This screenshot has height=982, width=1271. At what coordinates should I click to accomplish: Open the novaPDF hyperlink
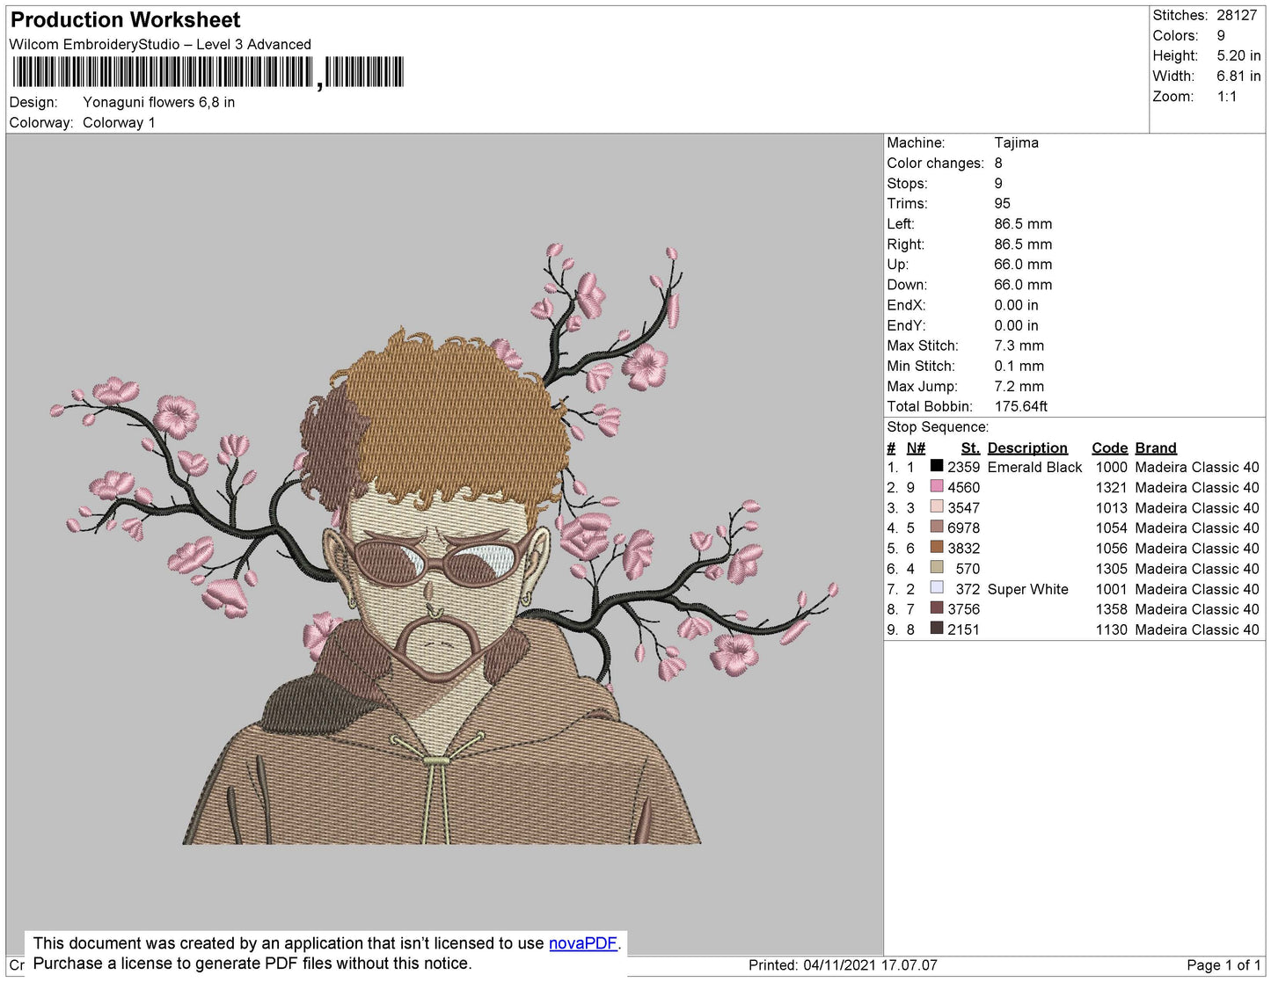click(x=583, y=943)
